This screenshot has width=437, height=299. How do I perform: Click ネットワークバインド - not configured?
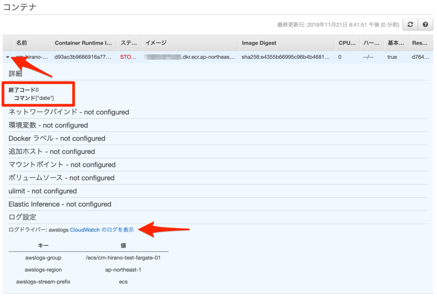click(x=69, y=112)
